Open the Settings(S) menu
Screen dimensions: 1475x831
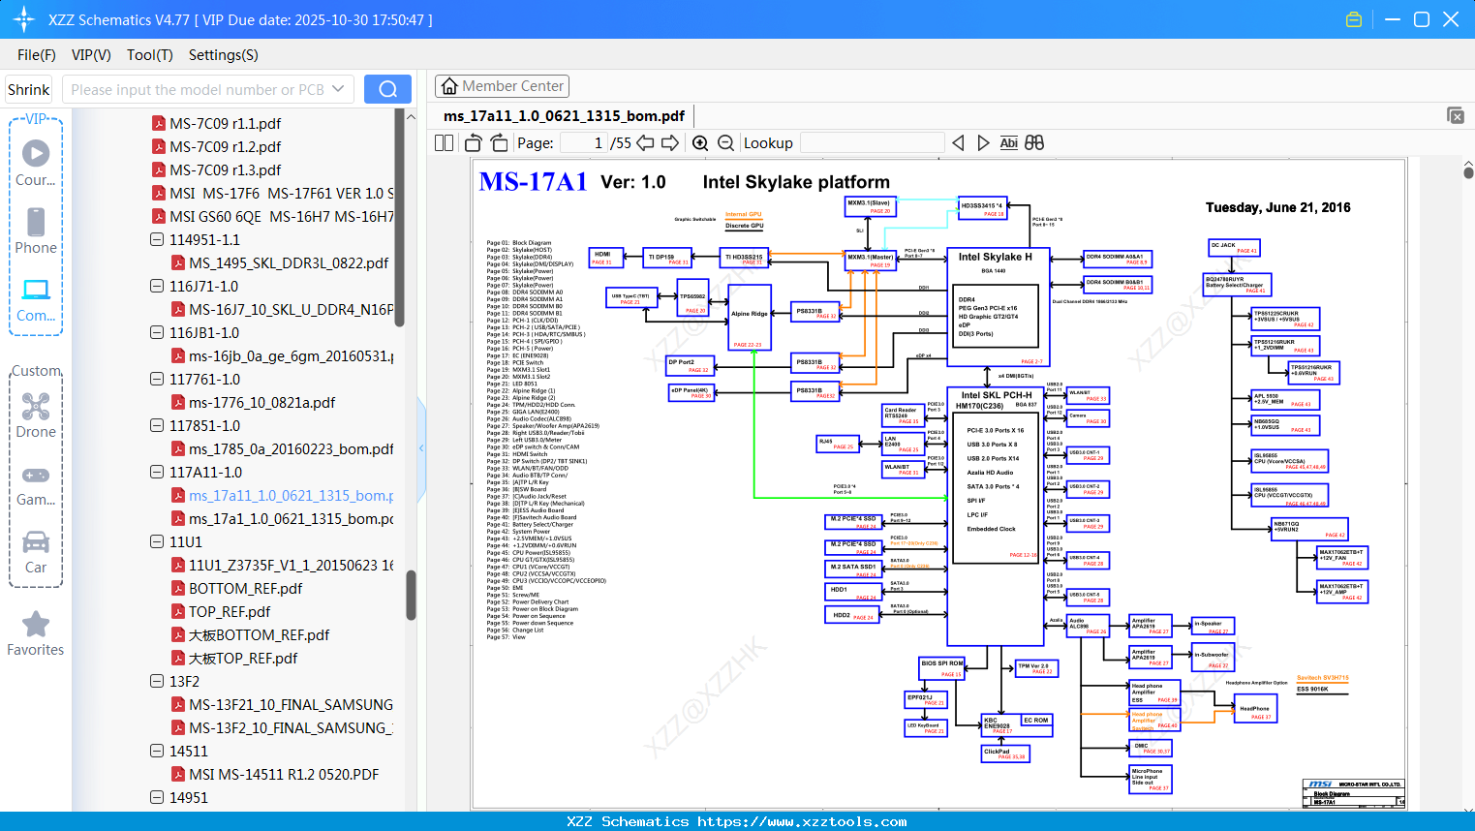(x=224, y=55)
